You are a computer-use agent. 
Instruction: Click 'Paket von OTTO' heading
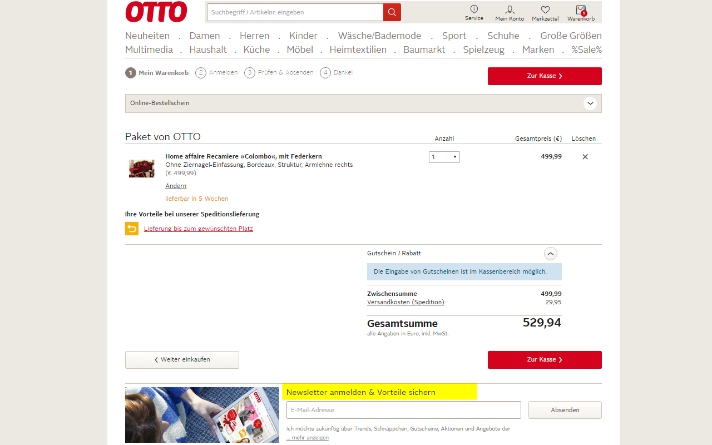[x=163, y=137]
